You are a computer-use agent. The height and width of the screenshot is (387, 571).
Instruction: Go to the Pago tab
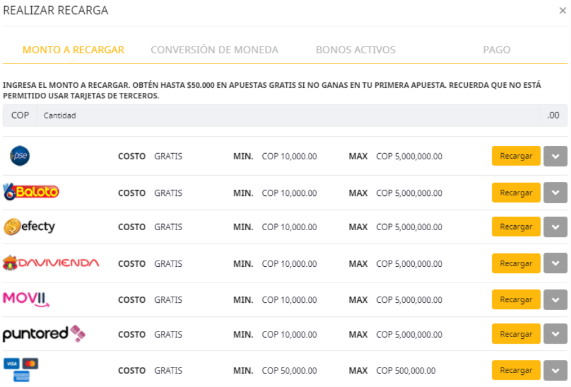(x=497, y=49)
